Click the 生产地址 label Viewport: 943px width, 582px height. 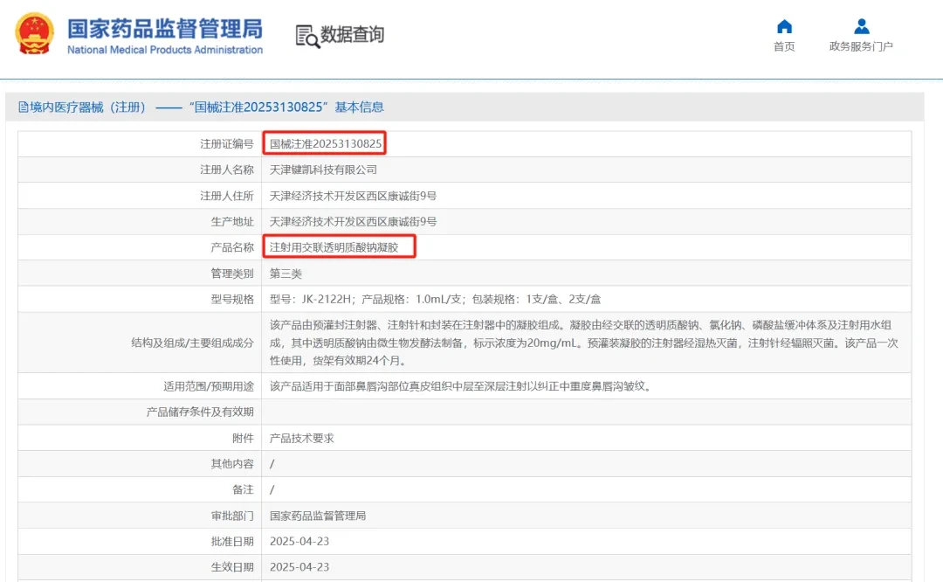coord(232,221)
